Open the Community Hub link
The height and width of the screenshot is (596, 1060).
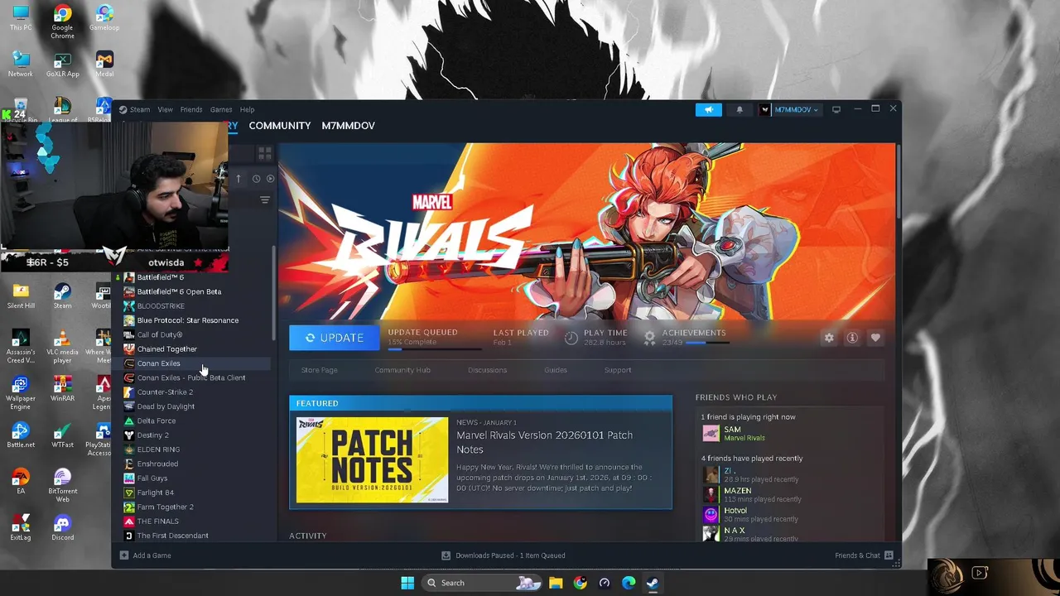tap(402, 370)
